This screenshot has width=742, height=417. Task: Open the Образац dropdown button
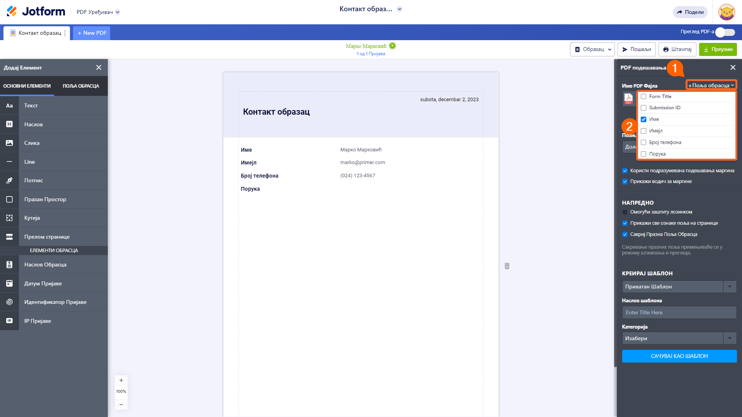tap(592, 49)
